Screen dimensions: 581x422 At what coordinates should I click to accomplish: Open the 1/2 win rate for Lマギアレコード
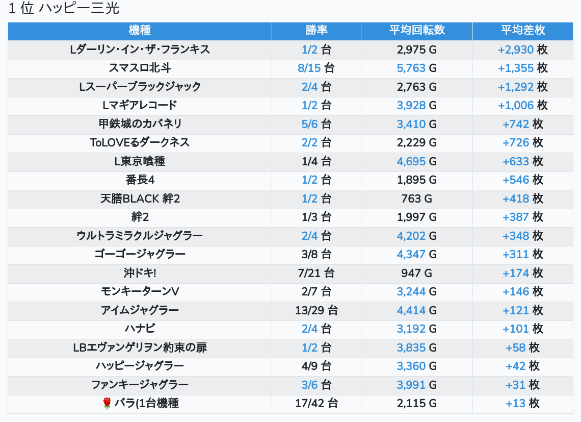pyautogui.click(x=309, y=106)
